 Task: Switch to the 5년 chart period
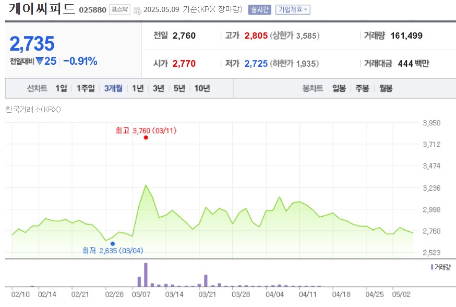click(x=179, y=88)
